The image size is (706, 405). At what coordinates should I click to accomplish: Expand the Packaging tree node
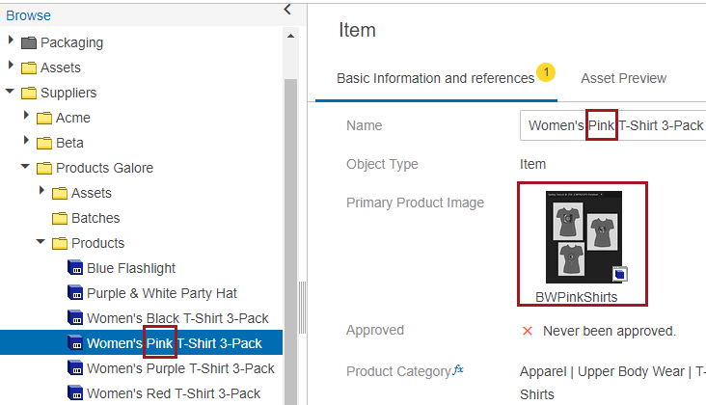coord(11,41)
